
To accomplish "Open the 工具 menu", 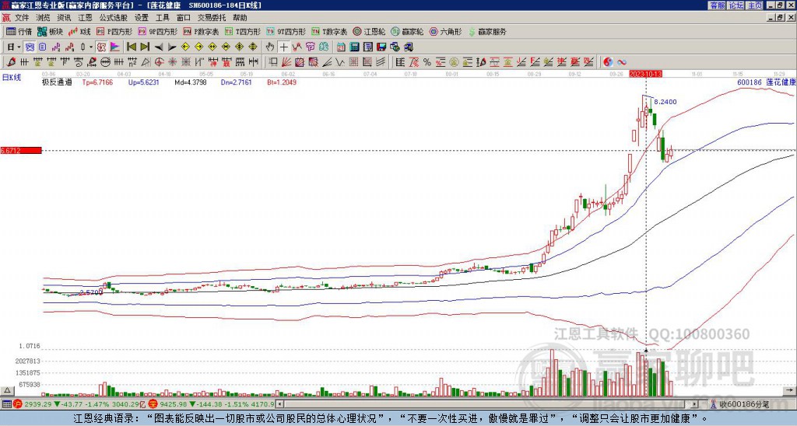I will point(163,18).
